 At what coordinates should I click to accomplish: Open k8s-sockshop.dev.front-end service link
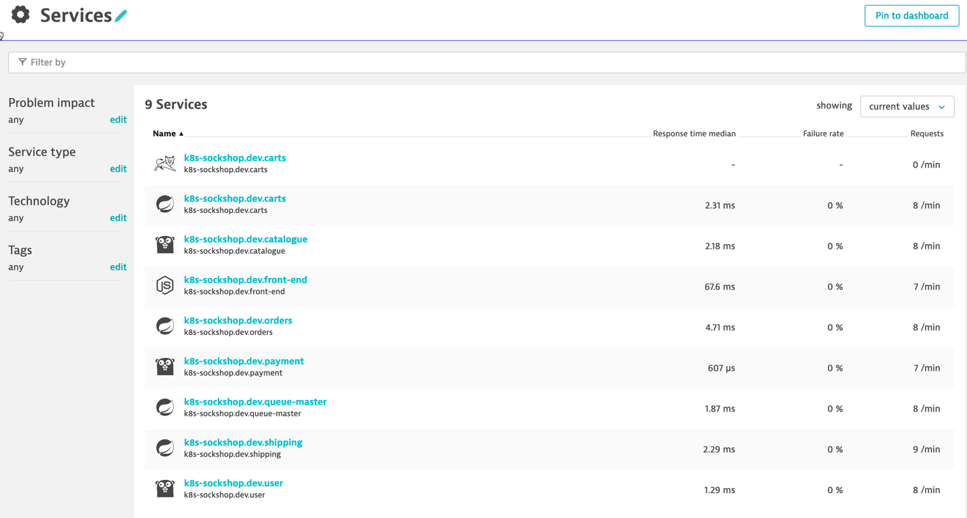(246, 280)
